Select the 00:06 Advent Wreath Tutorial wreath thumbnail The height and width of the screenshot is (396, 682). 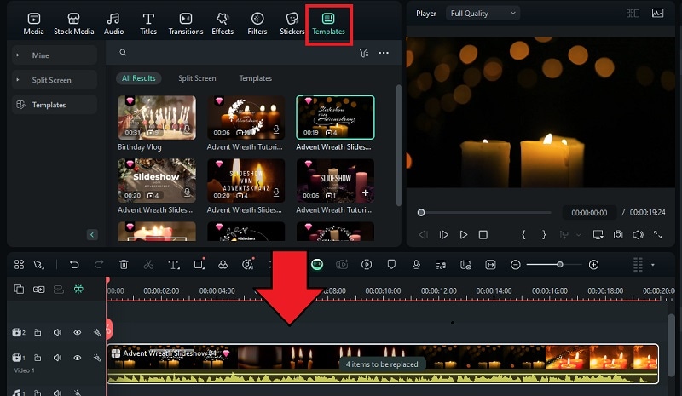tap(246, 118)
